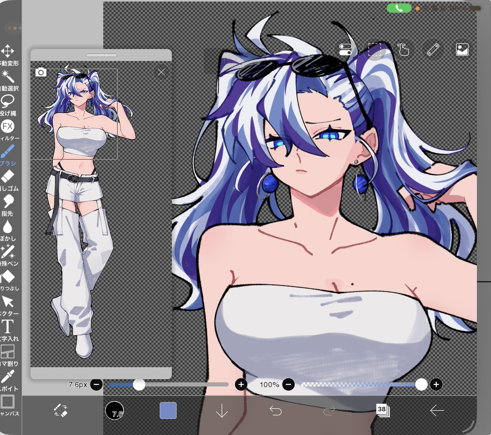Tap the down arrow to hide toolbar
This screenshot has width=491, height=435.
click(x=221, y=411)
